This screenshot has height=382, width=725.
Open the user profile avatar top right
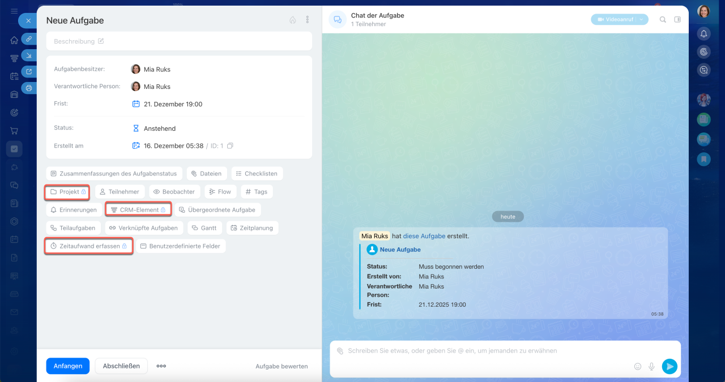[703, 11]
